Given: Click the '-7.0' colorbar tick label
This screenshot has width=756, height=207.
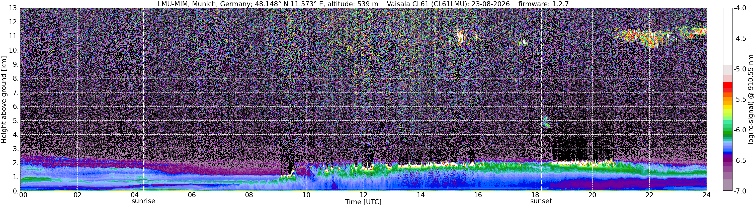Looking at the screenshot, I should click(740, 191).
